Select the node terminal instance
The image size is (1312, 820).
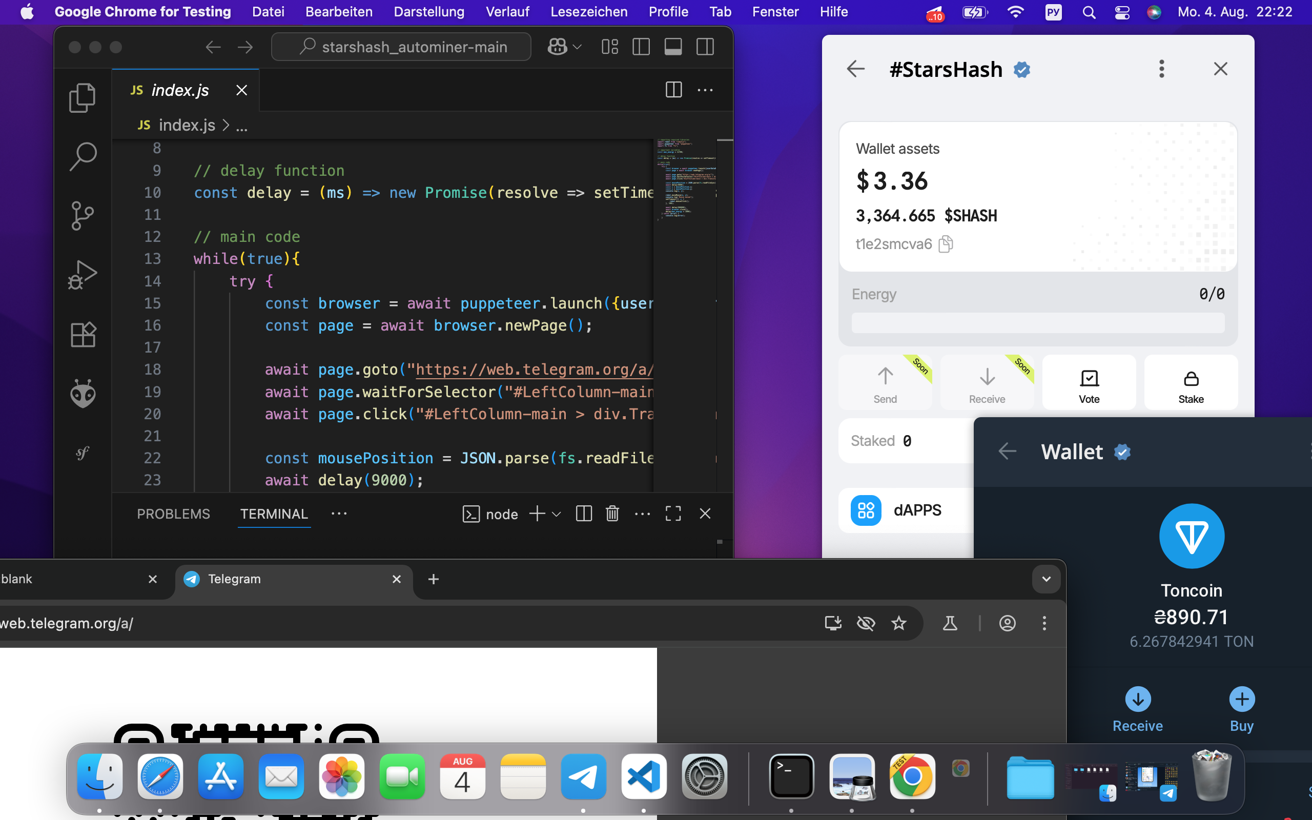490,514
